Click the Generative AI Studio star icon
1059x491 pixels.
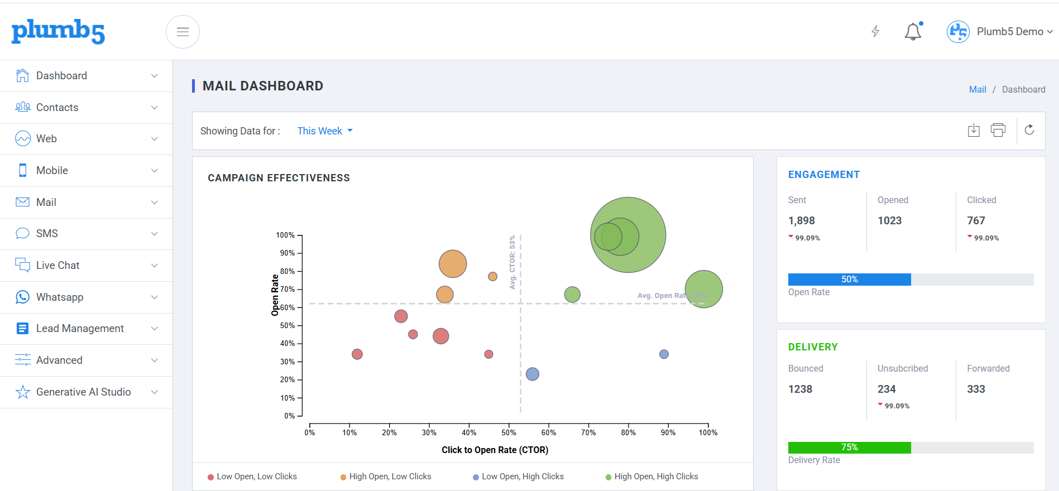point(22,392)
